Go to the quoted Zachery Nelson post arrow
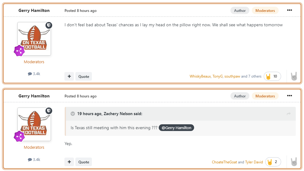 (x=288, y=114)
